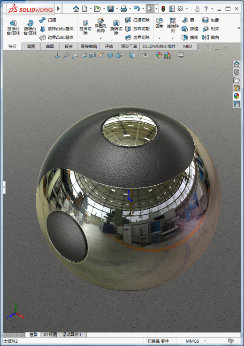Click the Zoom to Area magnifier in view toolbar
Viewport: 244px width, 346px height.
pyautogui.click(x=75, y=55)
